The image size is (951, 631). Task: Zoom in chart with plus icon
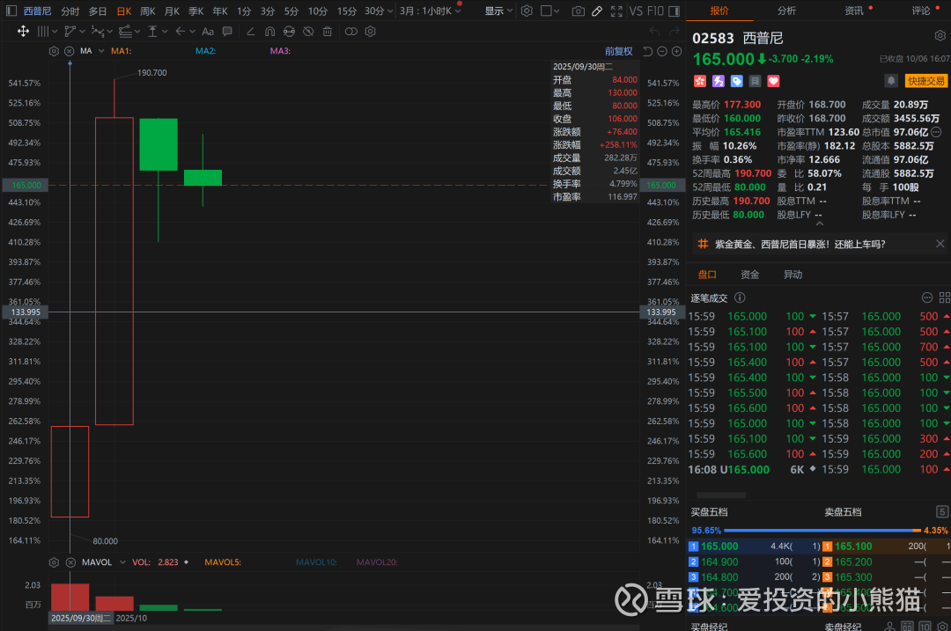click(x=677, y=52)
